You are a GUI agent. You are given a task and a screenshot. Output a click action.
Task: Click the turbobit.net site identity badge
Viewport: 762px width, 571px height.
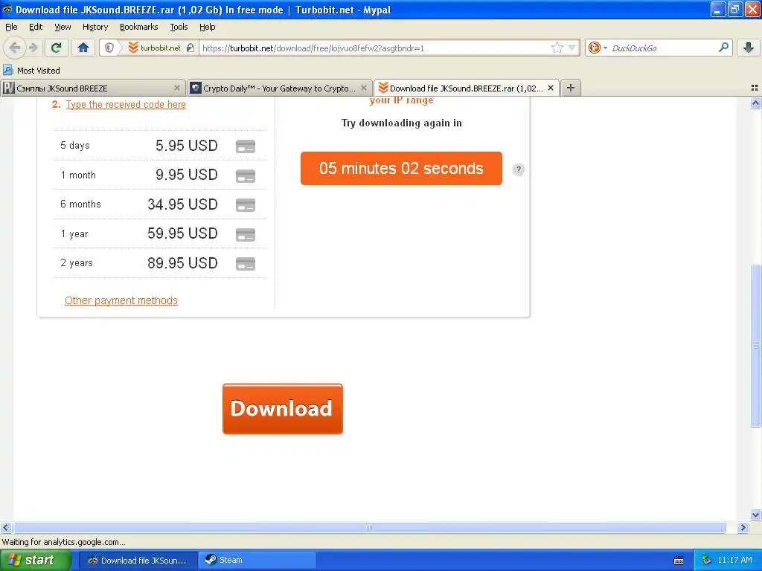[154, 48]
